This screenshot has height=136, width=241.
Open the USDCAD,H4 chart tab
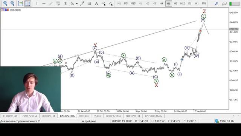pos(113,116)
